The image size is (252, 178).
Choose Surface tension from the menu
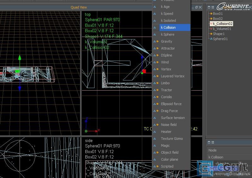point(171,118)
